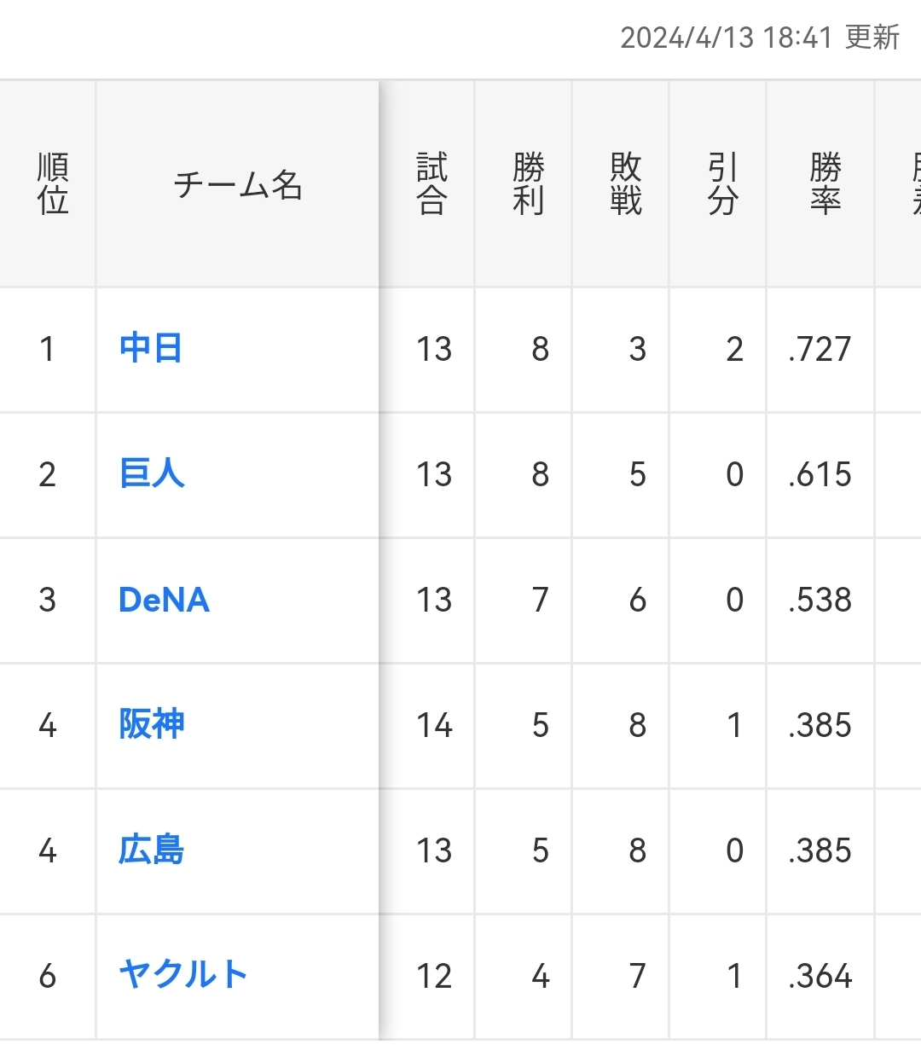Click 阪神's 14 games cell
Screen dimensions: 921x1062
[434, 725]
